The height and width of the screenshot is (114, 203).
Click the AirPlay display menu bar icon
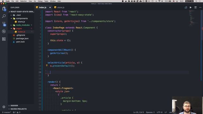tap(177, 1)
